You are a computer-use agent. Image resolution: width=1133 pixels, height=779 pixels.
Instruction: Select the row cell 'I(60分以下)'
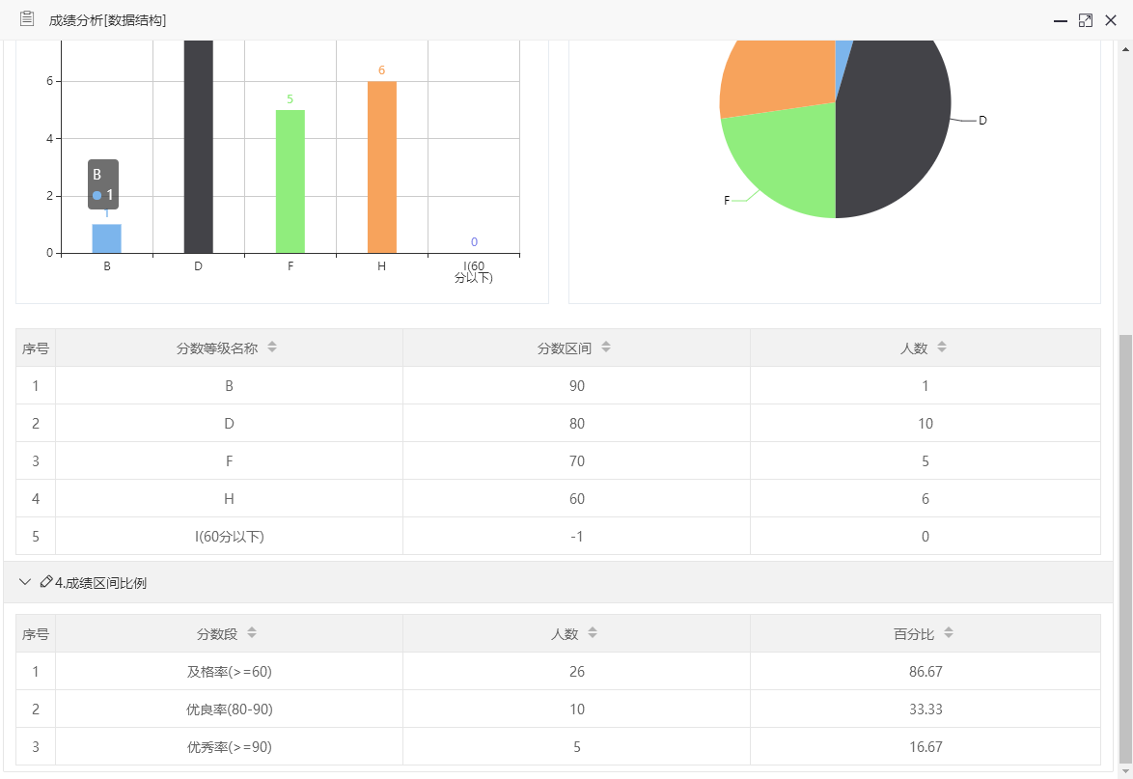pos(229,536)
